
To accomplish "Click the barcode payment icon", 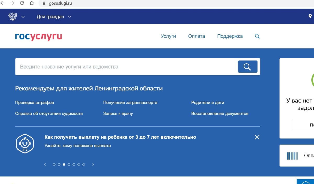I will click(292, 156).
